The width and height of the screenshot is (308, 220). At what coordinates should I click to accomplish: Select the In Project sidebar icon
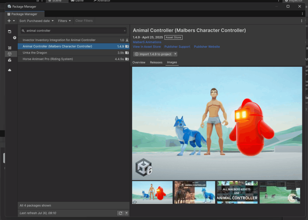[9, 31]
